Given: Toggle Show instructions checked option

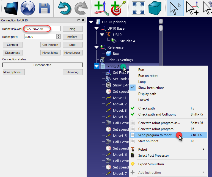Looking at the screenshot, I should tap(151, 88).
